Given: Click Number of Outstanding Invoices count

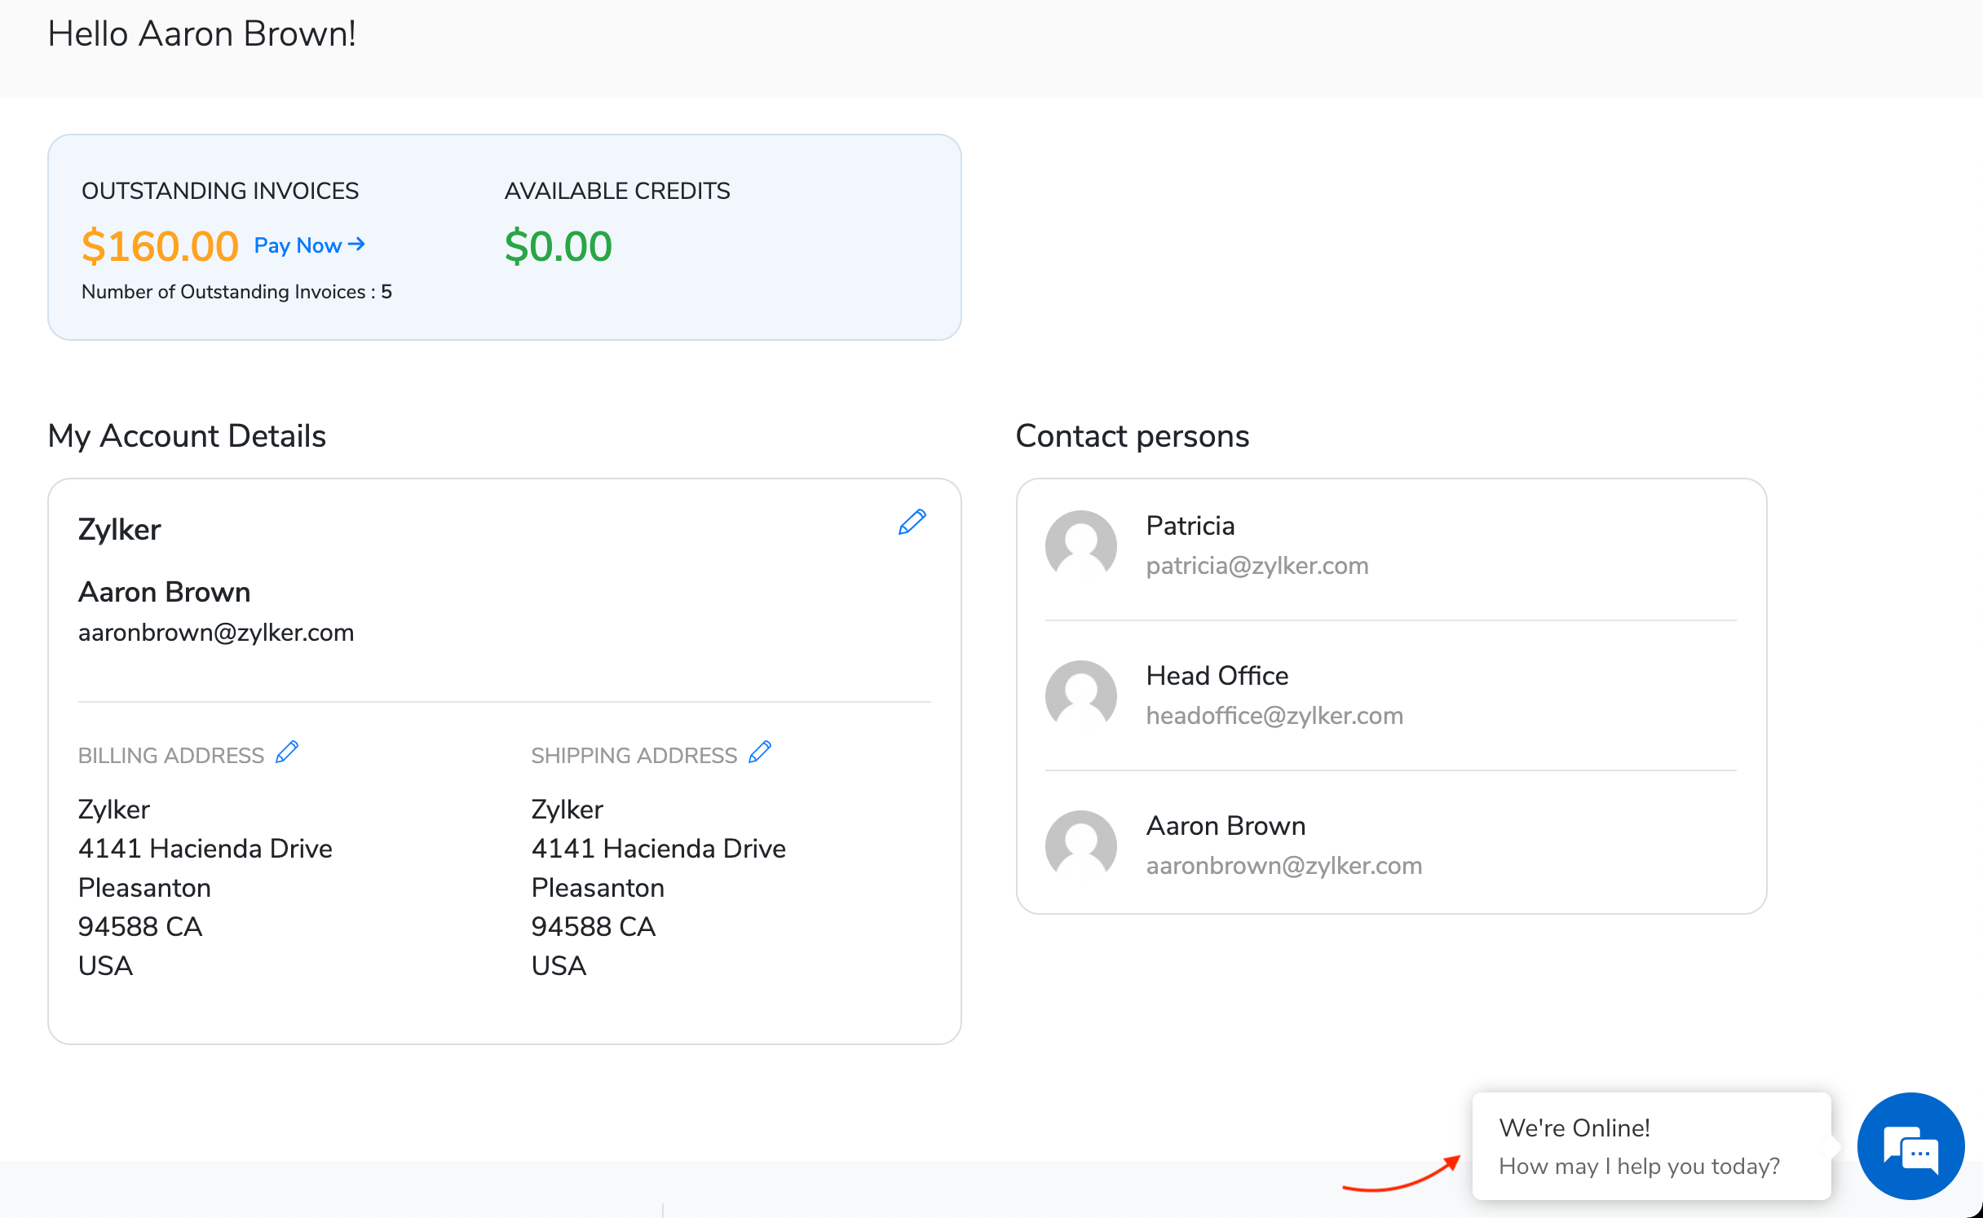Looking at the screenshot, I should pyautogui.click(x=235, y=291).
